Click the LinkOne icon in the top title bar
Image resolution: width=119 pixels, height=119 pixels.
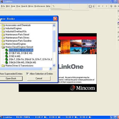point(2,1)
